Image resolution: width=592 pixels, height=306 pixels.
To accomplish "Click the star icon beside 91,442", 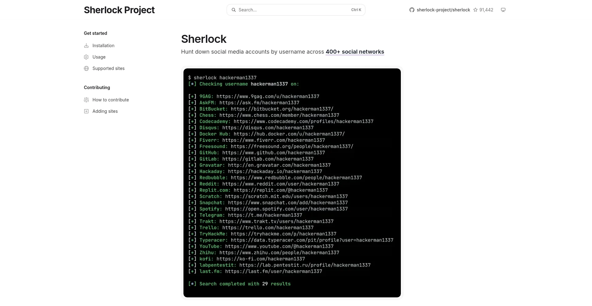I will [475, 10].
